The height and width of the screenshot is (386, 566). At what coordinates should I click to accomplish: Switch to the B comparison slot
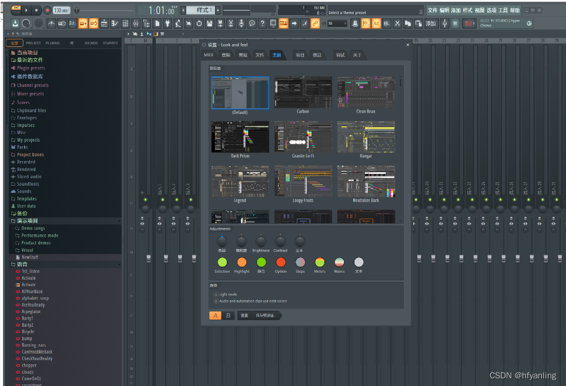click(x=229, y=315)
